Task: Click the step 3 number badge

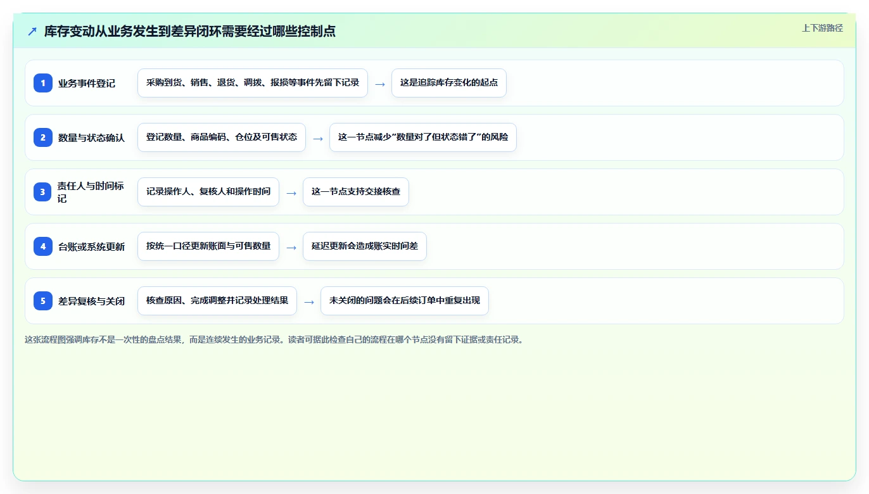Action: 43,192
